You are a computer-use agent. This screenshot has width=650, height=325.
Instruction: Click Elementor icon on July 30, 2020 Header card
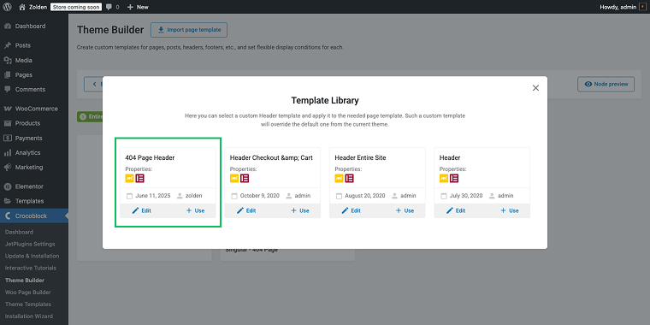tap(454, 178)
